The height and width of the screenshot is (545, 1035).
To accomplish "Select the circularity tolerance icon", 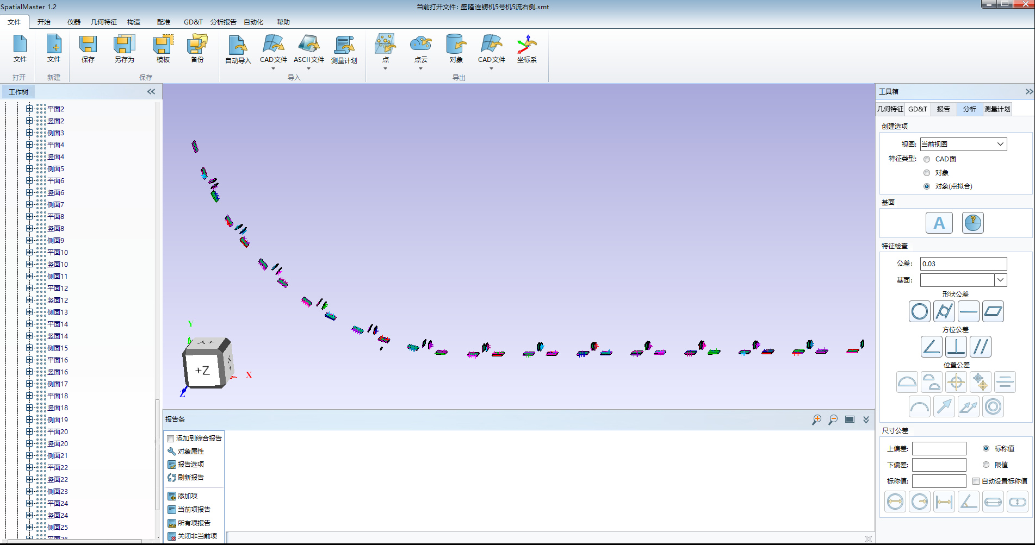I will click(919, 312).
